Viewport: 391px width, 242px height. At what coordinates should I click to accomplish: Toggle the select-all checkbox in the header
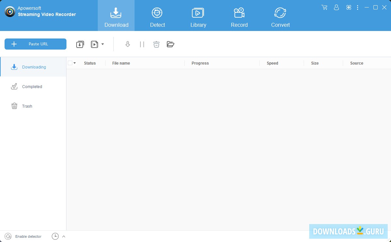[69, 63]
